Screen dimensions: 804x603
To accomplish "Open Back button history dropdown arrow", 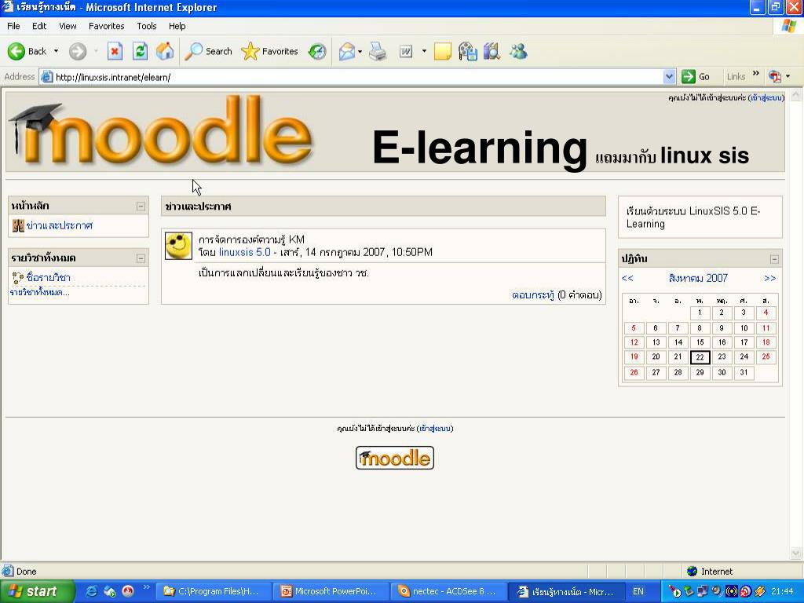I will click(x=56, y=51).
